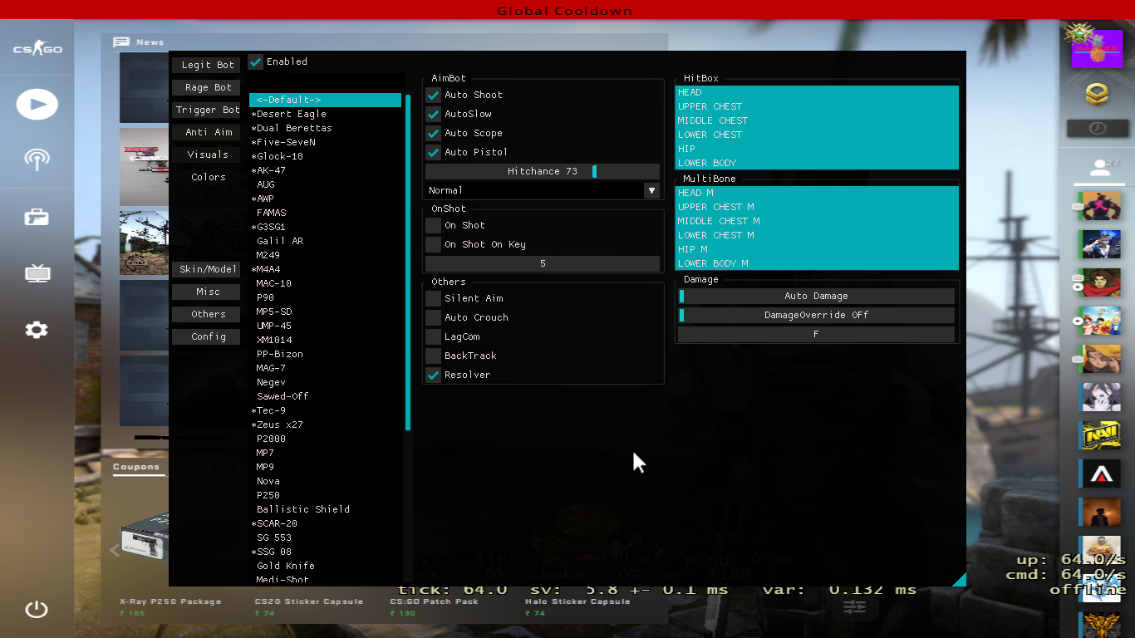Click the weapon list scrollbar
Screen dimensions: 1135x638
(408, 262)
